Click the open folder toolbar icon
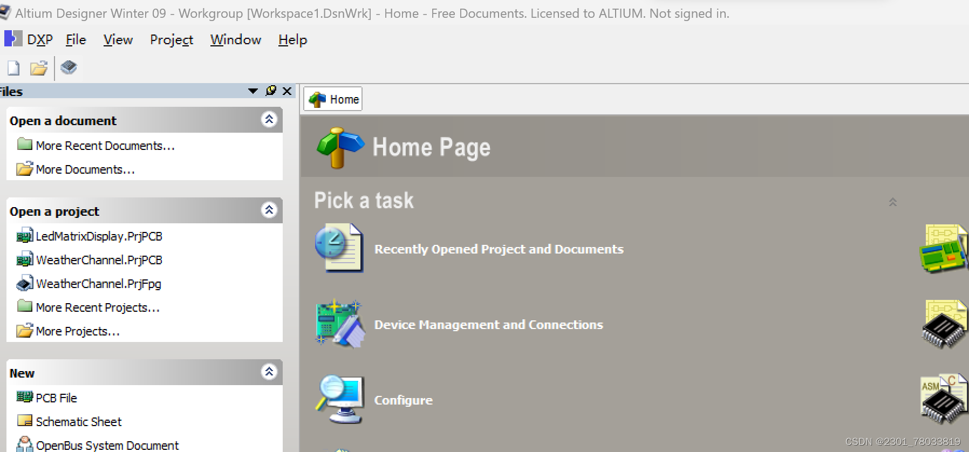This screenshot has height=452, width=969. (x=38, y=68)
